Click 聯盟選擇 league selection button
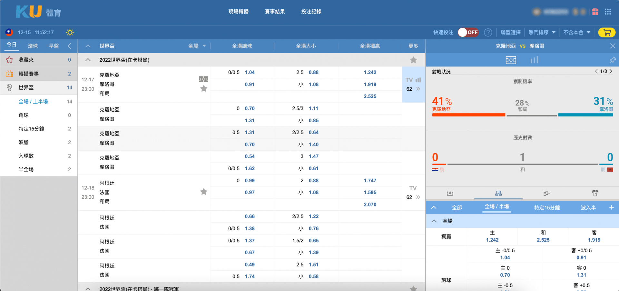619x291 pixels. [x=510, y=32]
